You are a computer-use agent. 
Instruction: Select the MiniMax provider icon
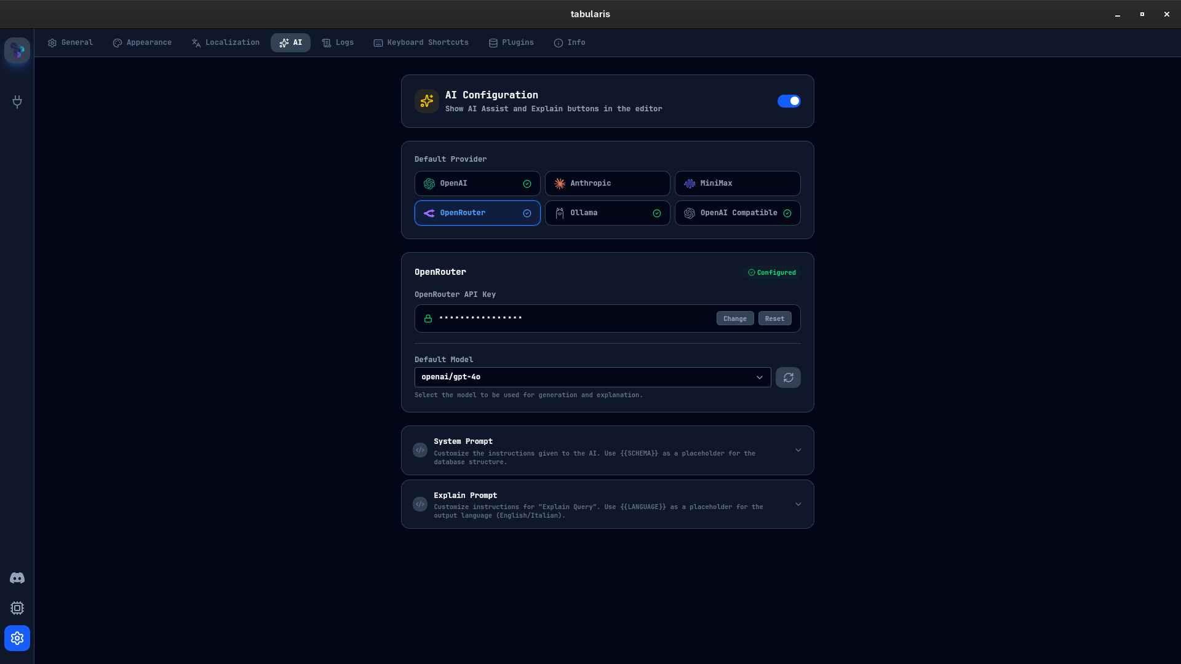[690, 183]
